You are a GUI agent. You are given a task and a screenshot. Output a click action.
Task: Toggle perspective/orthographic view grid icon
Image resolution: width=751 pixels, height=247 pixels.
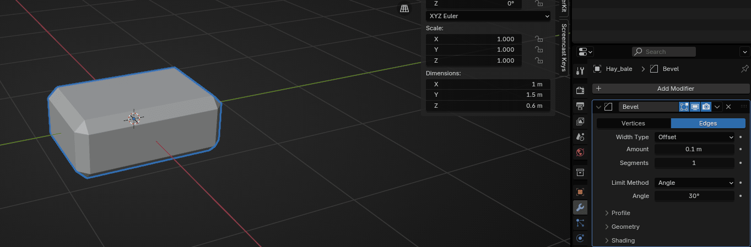pyautogui.click(x=404, y=8)
